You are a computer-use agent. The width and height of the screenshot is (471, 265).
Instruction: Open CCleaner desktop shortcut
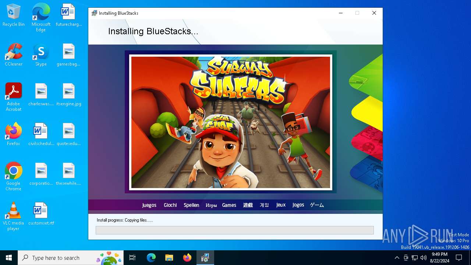[x=14, y=55]
